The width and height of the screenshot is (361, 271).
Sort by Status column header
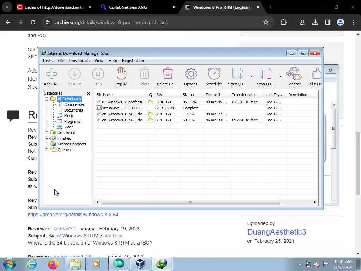point(192,95)
